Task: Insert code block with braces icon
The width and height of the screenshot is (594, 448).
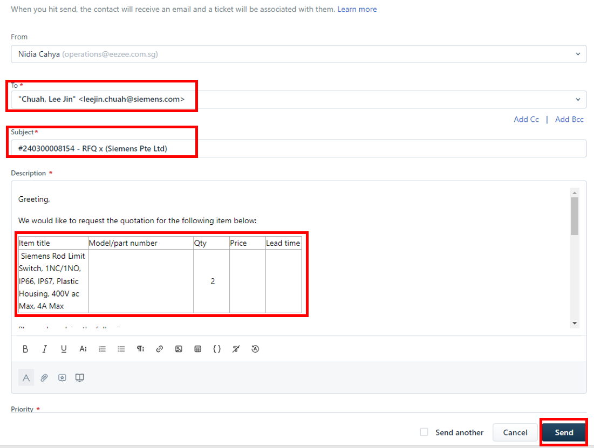Action: click(x=217, y=349)
